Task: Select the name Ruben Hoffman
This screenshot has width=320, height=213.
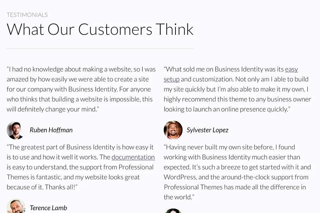Action: point(51,130)
